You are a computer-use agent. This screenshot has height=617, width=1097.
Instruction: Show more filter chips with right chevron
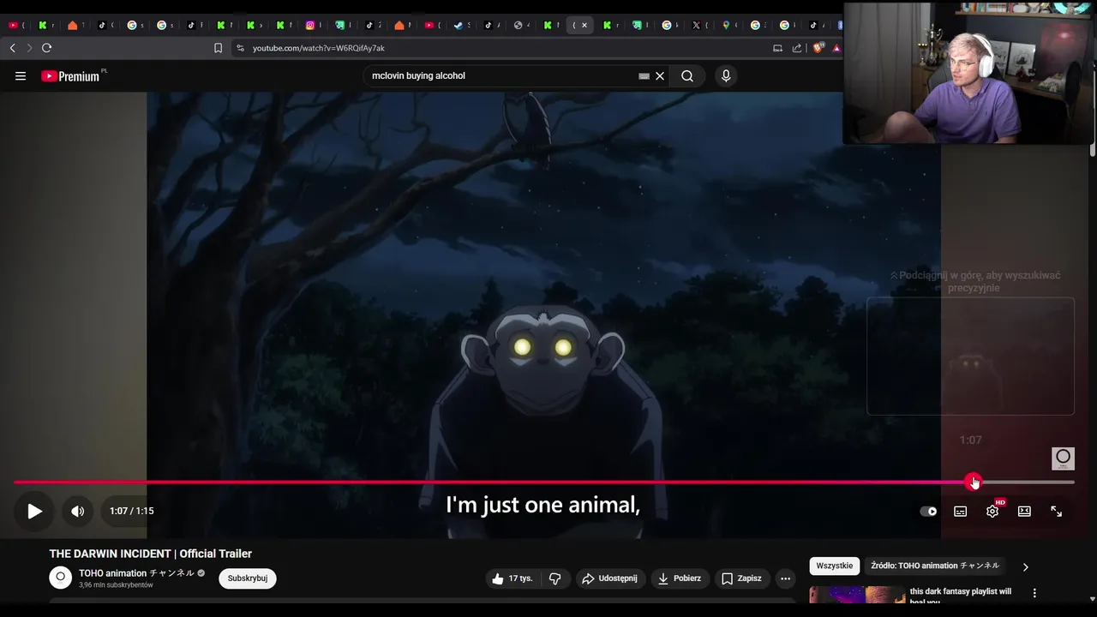[x=1025, y=566]
